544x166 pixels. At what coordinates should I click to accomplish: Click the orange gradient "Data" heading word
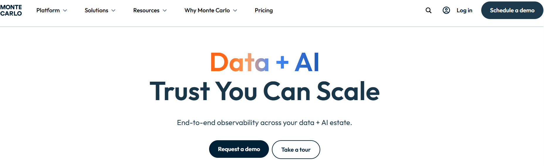click(x=239, y=62)
